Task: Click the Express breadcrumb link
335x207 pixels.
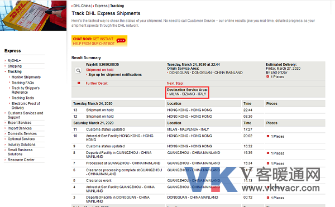Action: (x=101, y=6)
